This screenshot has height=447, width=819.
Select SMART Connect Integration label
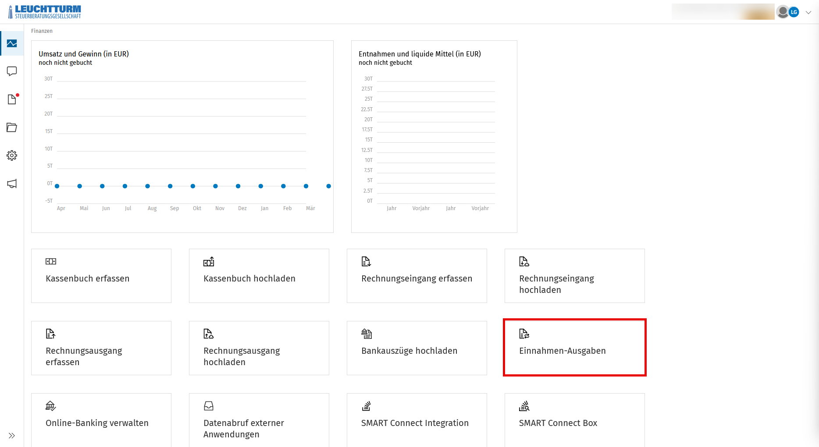click(415, 423)
